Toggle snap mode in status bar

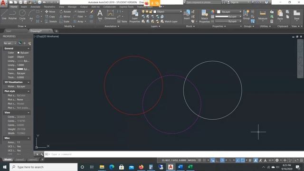[x=204, y=160]
